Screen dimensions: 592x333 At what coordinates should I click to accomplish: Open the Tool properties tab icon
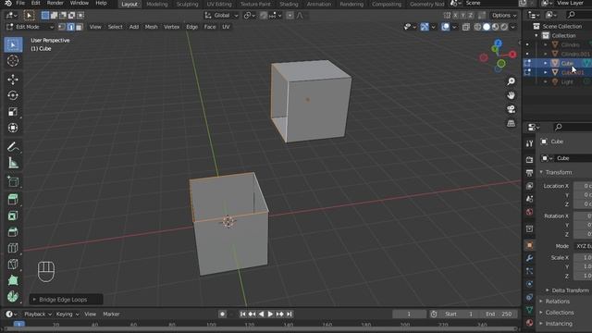coord(529,143)
